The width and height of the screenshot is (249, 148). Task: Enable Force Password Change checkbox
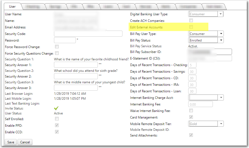[57, 47]
